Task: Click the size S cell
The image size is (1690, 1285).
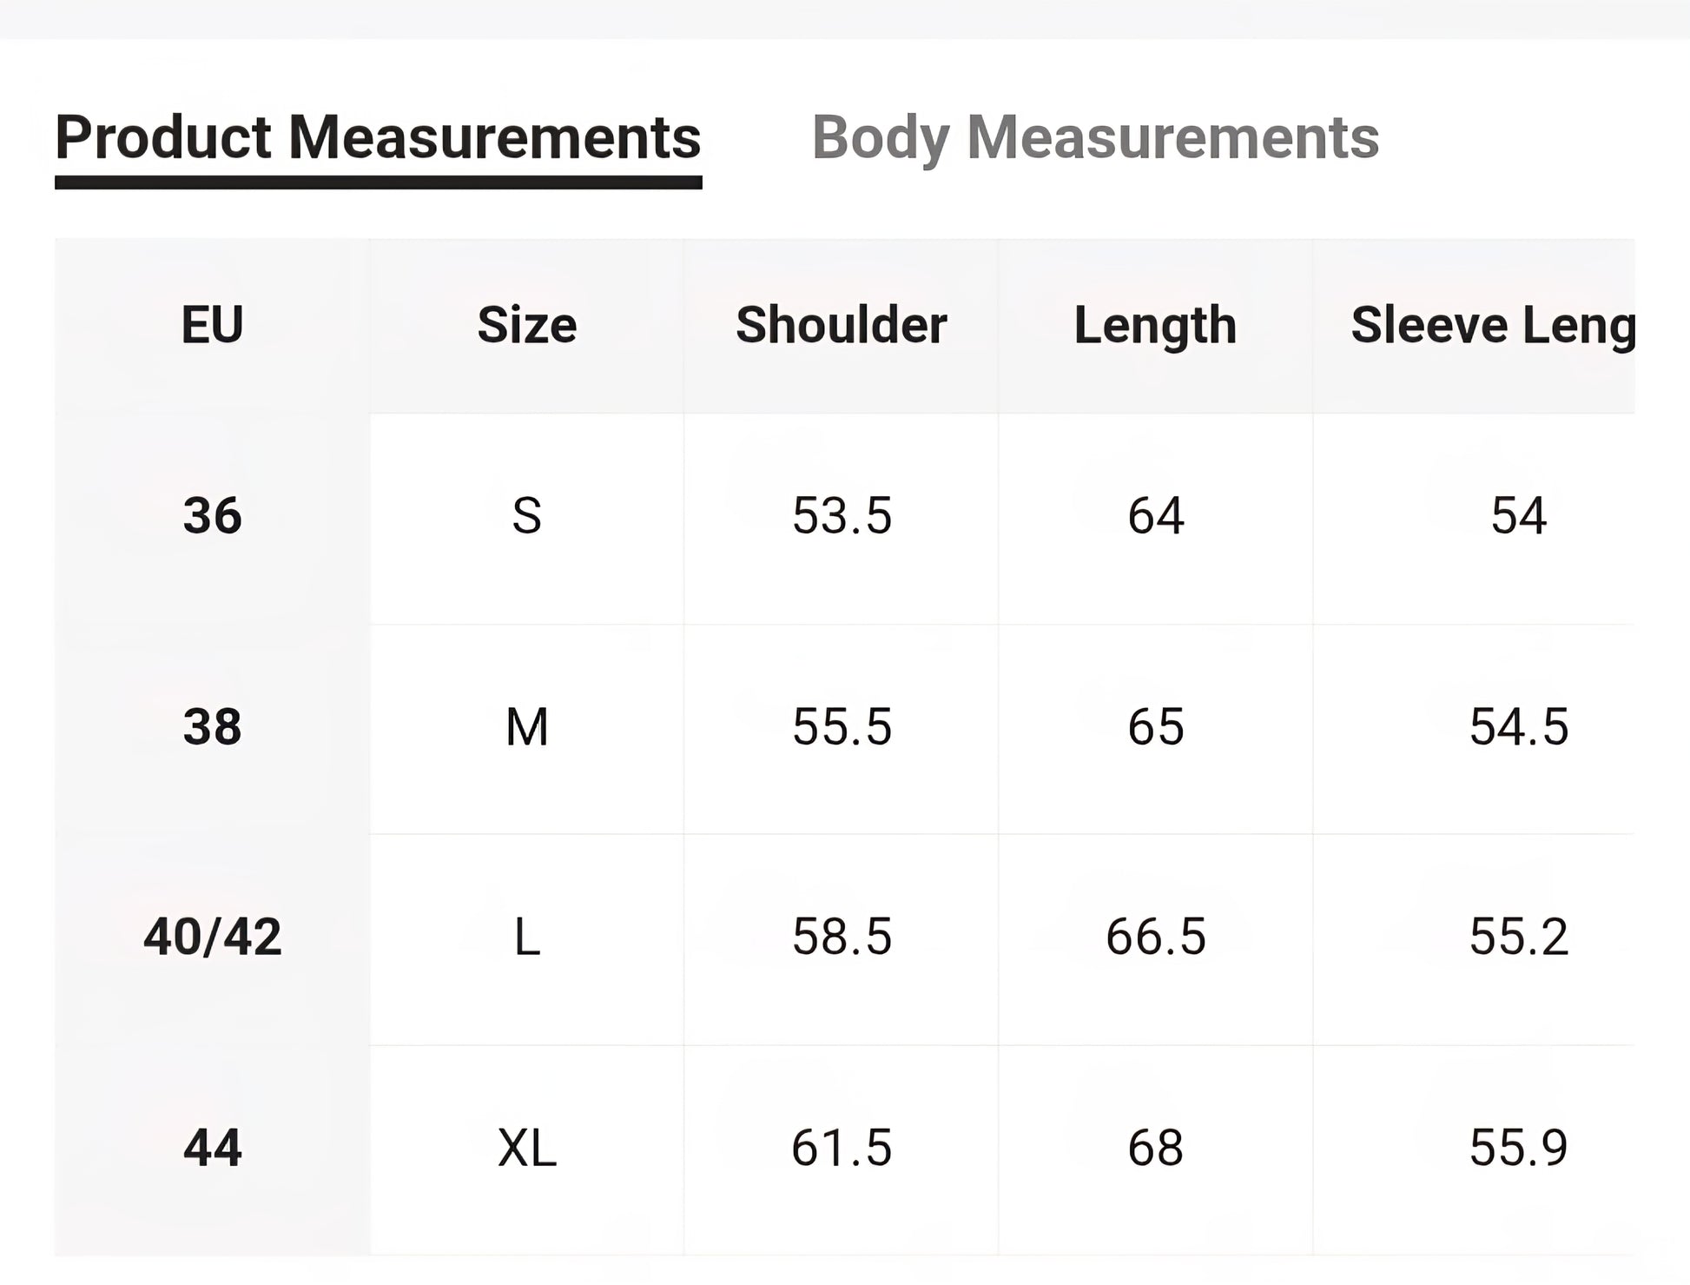Action: pyautogui.click(x=526, y=516)
